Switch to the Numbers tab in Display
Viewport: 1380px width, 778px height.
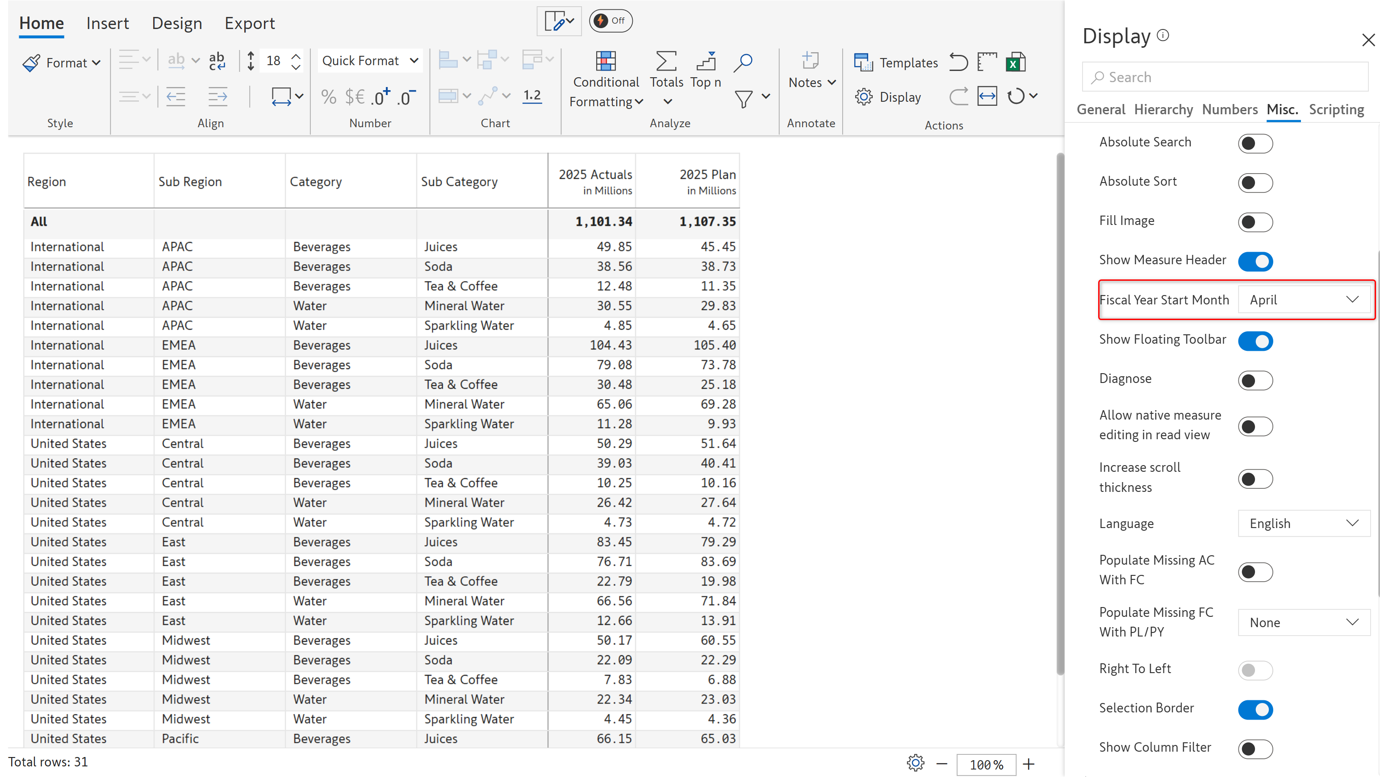coord(1229,109)
